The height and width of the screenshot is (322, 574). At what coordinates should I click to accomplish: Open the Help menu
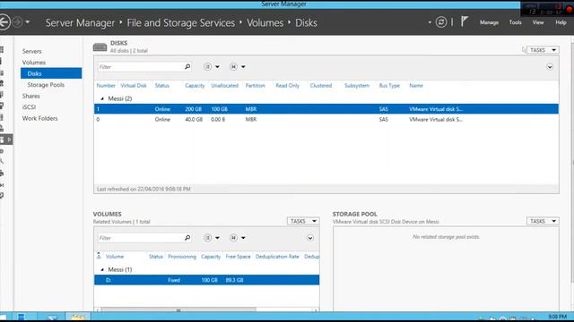[x=561, y=22]
